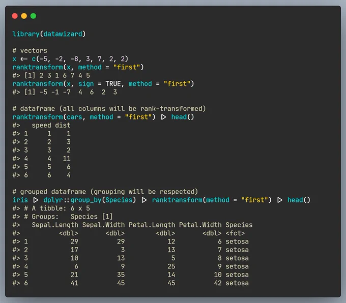This screenshot has width=346, height=303.
Task: Click Petal.Width value 42 in row 6
Action: tap(218, 283)
